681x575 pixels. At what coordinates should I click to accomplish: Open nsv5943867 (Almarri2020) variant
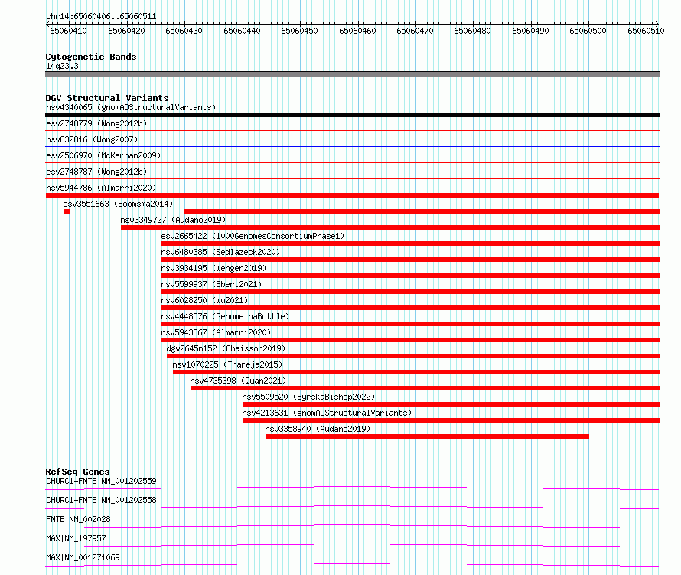tap(216, 332)
